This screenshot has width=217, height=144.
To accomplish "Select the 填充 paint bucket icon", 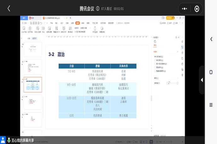I will pos(155,42).
